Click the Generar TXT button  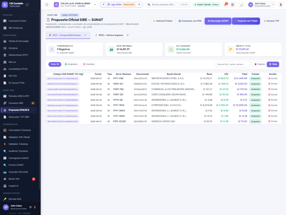(271, 21)
